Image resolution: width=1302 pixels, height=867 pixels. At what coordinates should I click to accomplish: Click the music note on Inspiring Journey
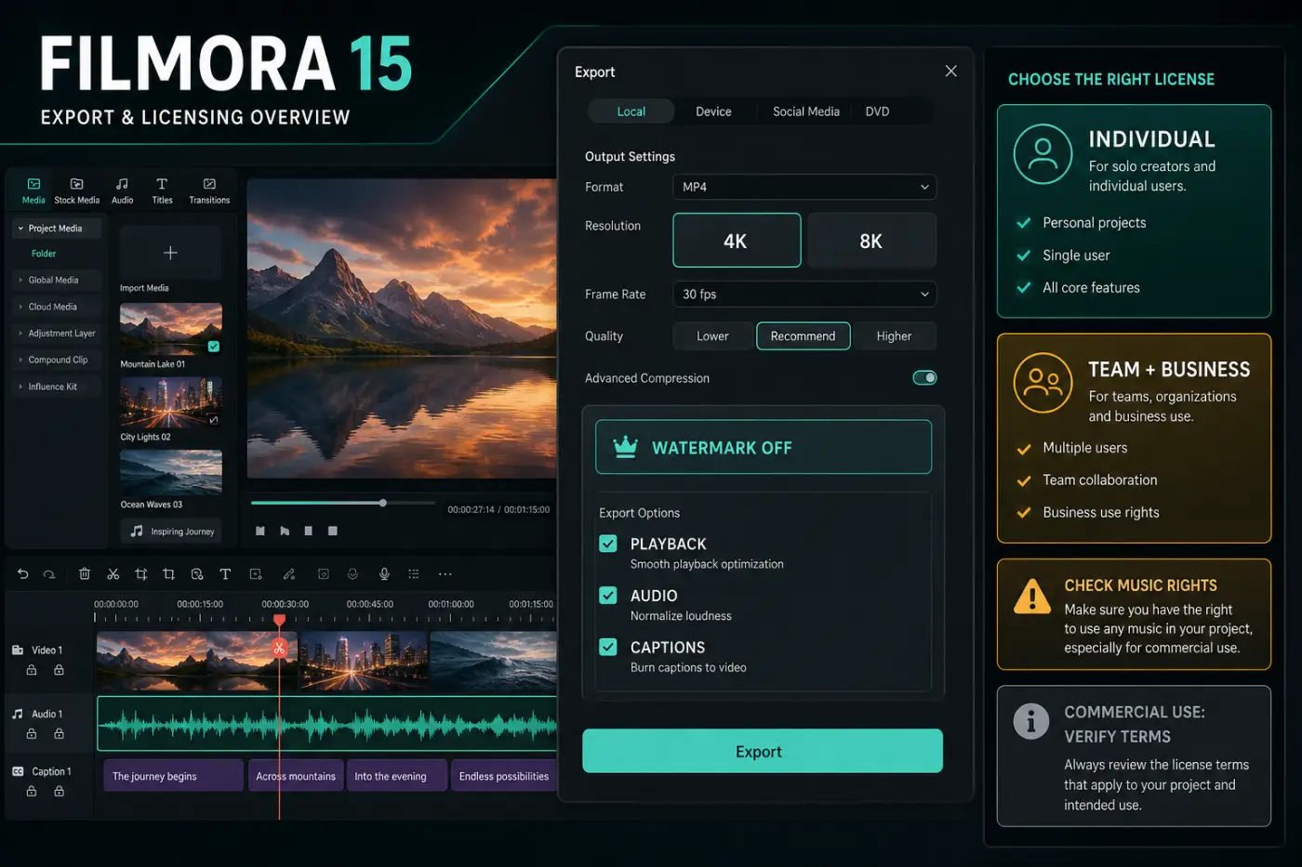click(x=137, y=532)
